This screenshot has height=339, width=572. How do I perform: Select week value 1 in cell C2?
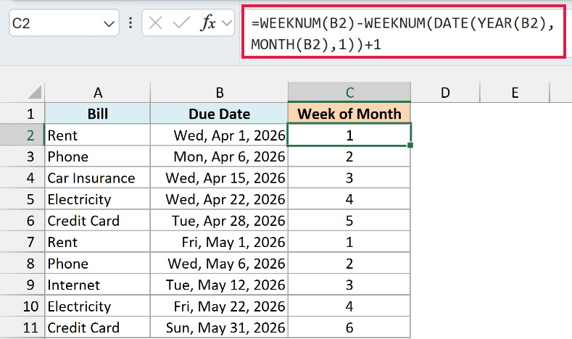click(349, 135)
